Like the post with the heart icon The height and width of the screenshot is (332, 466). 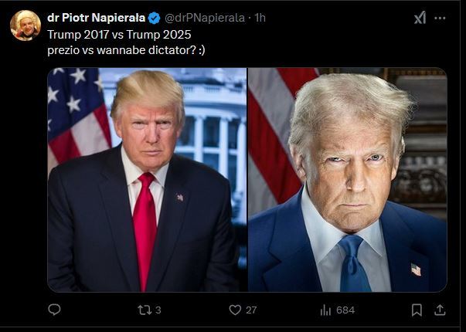(x=236, y=310)
